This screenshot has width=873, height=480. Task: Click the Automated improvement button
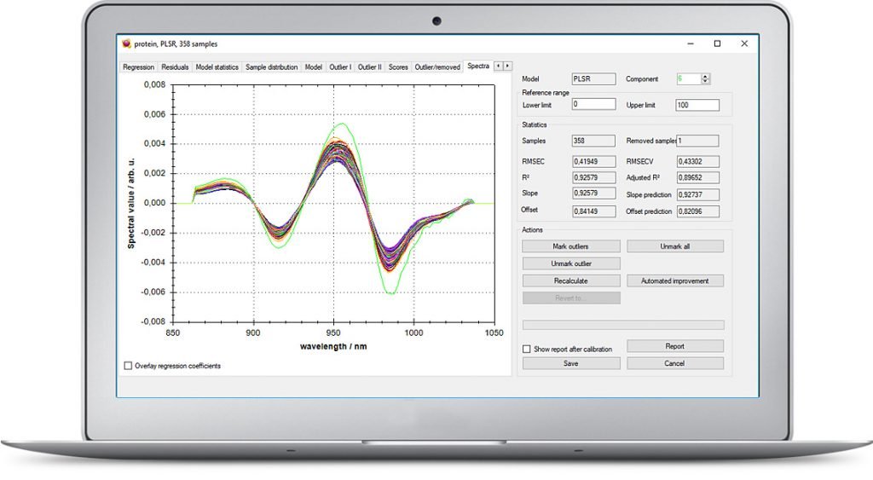pyautogui.click(x=675, y=280)
